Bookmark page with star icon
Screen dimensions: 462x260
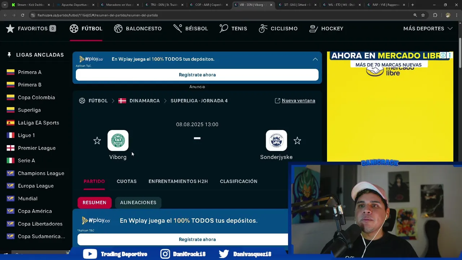point(423,15)
